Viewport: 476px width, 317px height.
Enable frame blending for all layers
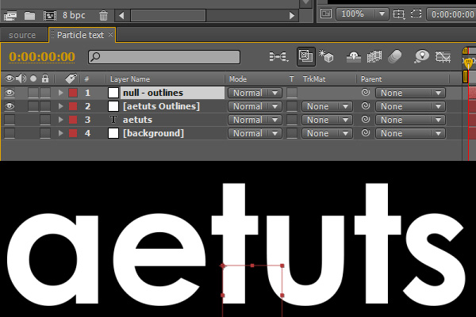point(374,57)
